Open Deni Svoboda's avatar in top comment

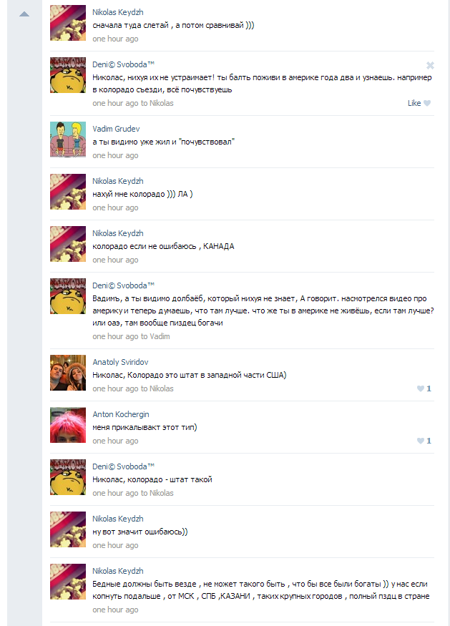pos(68,75)
